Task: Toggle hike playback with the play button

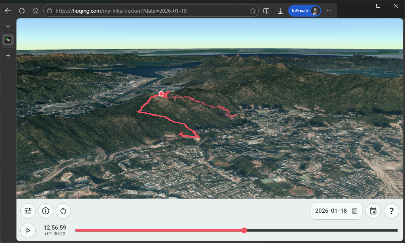Action: tap(28, 230)
